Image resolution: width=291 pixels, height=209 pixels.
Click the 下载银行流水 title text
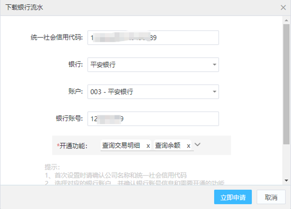coord(24,7)
